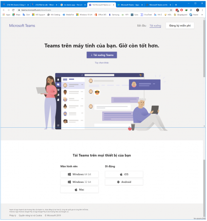Open the Apps bookmark shortcut
The width and height of the screenshot is (207, 221).
click(x=7, y=15)
